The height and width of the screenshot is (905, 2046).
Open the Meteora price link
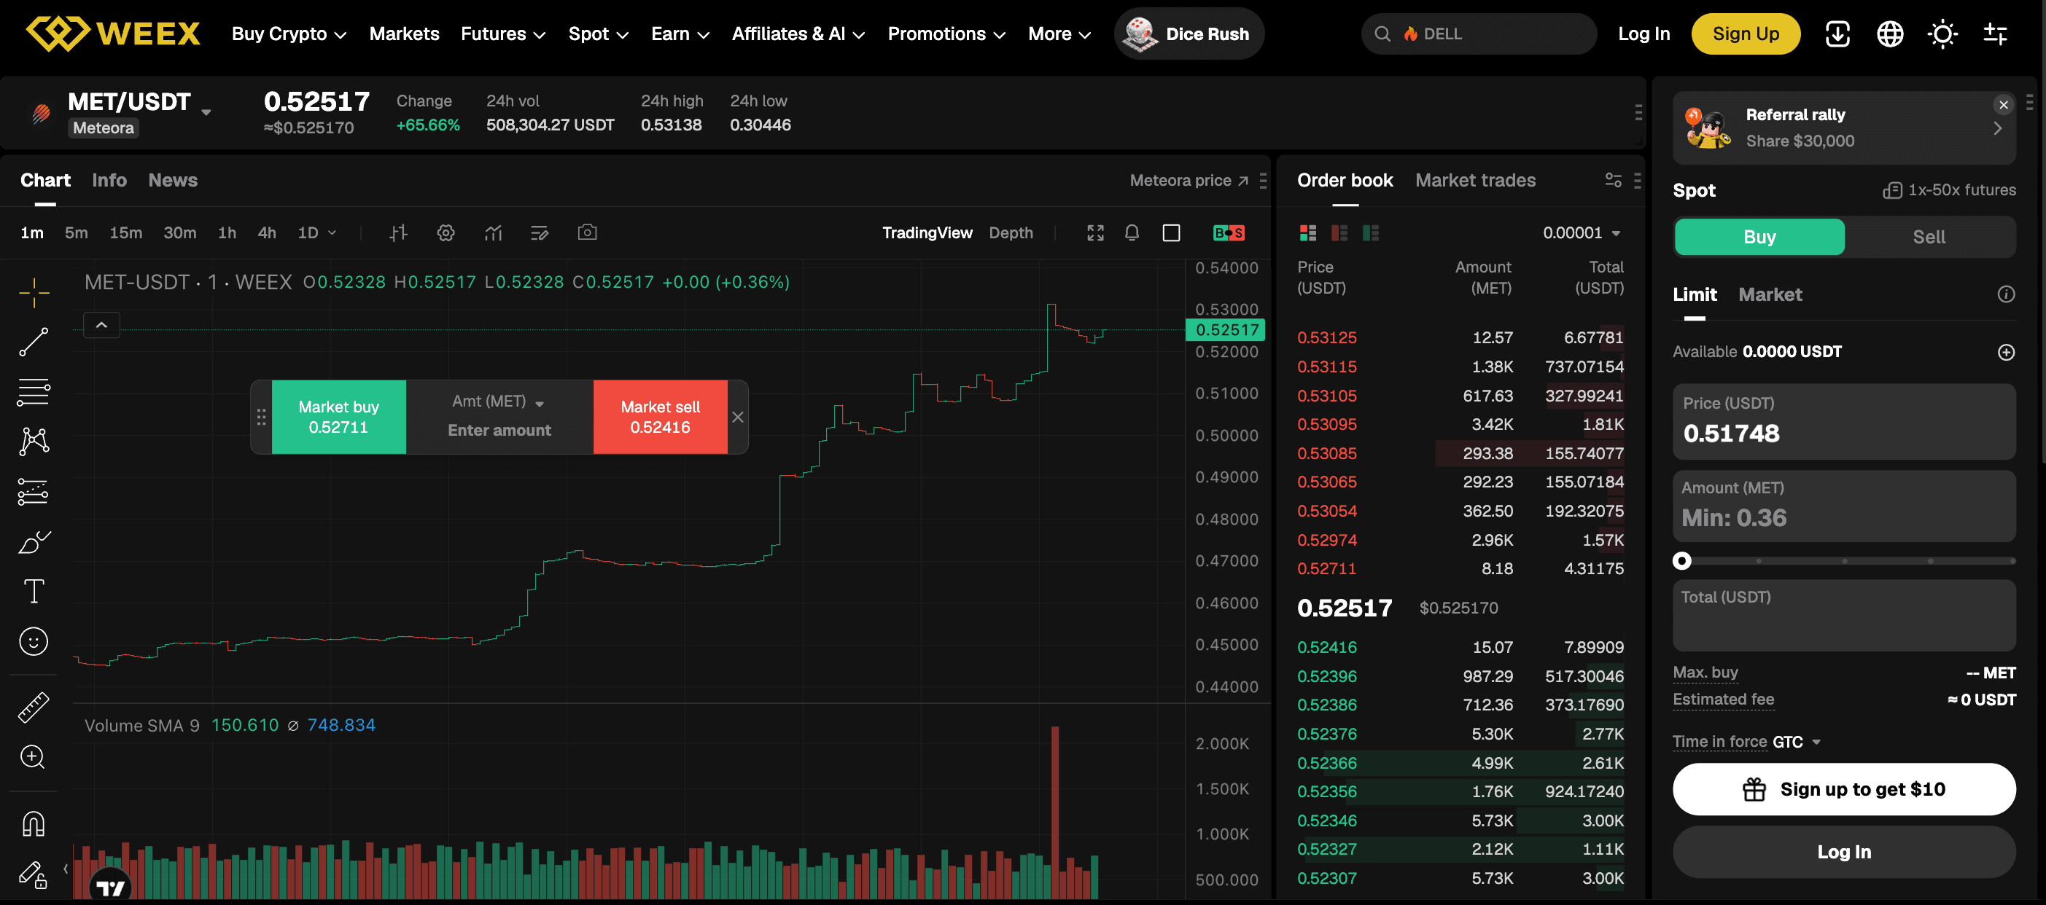1189,180
